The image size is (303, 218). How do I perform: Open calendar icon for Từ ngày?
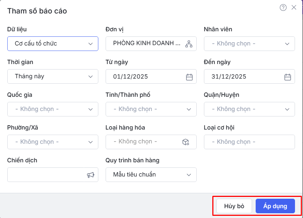[x=189, y=77]
